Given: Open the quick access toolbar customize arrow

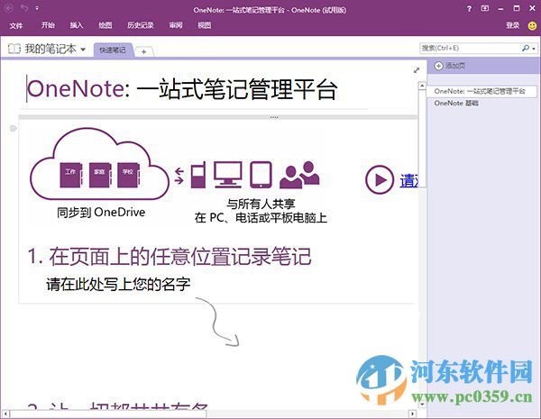Looking at the screenshot, I should 37,8.
